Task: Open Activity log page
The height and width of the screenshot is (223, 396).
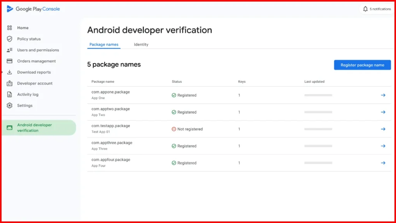Action: (x=28, y=94)
